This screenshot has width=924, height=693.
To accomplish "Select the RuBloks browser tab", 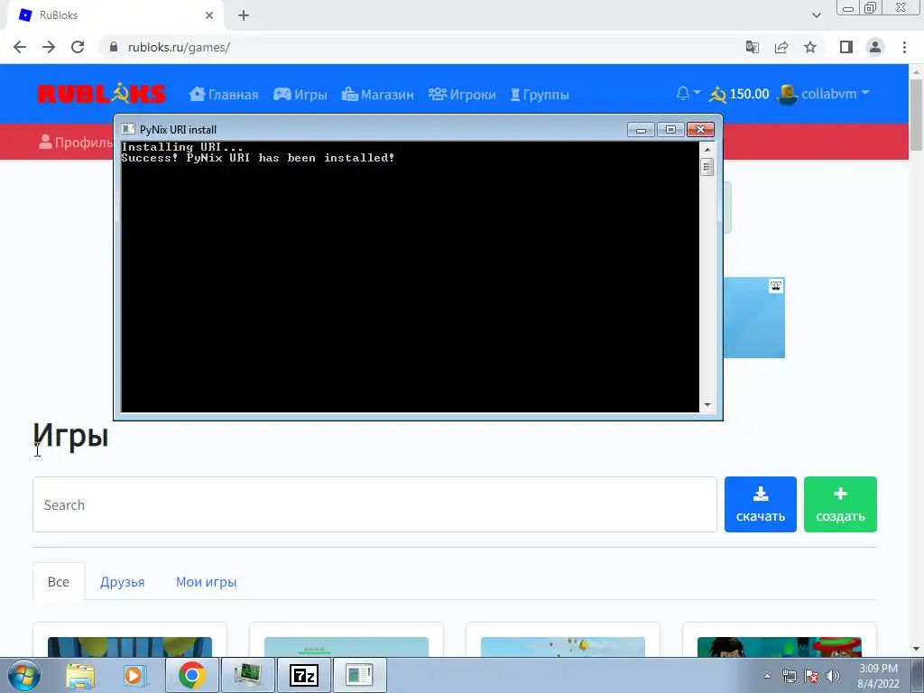I will pyautogui.click(x=115, y=15).
